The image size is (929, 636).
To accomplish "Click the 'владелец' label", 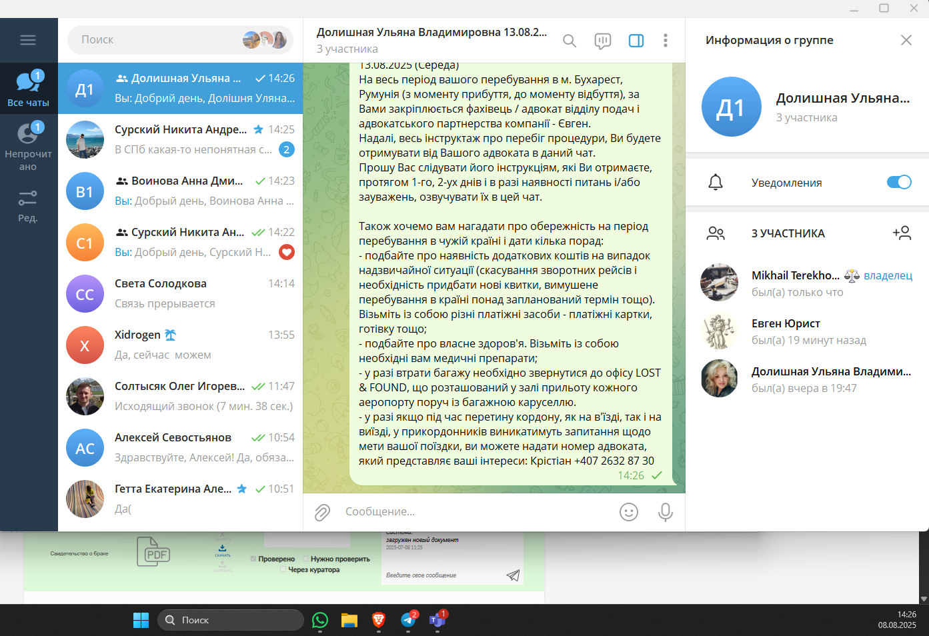I will point(888,275).
